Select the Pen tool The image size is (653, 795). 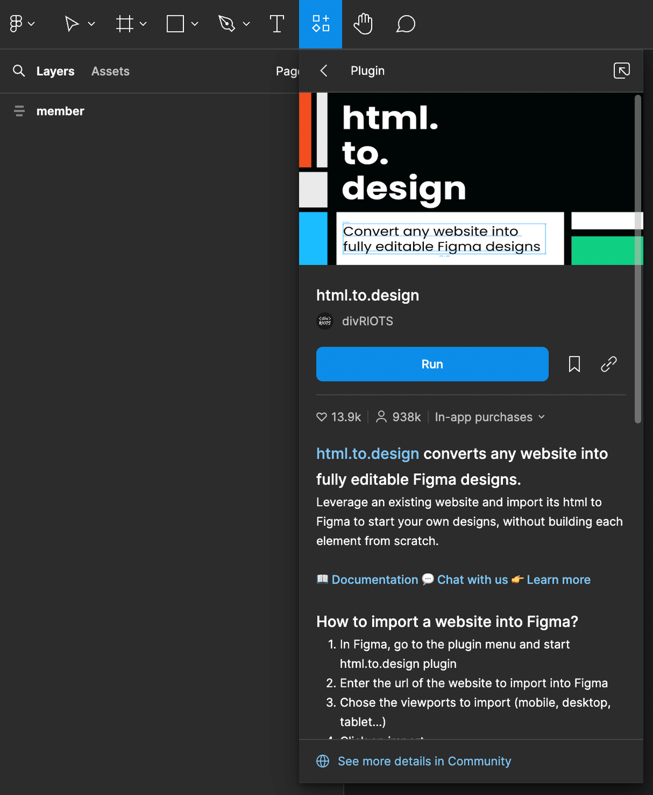pyautogui.click(x=226, y=24)
